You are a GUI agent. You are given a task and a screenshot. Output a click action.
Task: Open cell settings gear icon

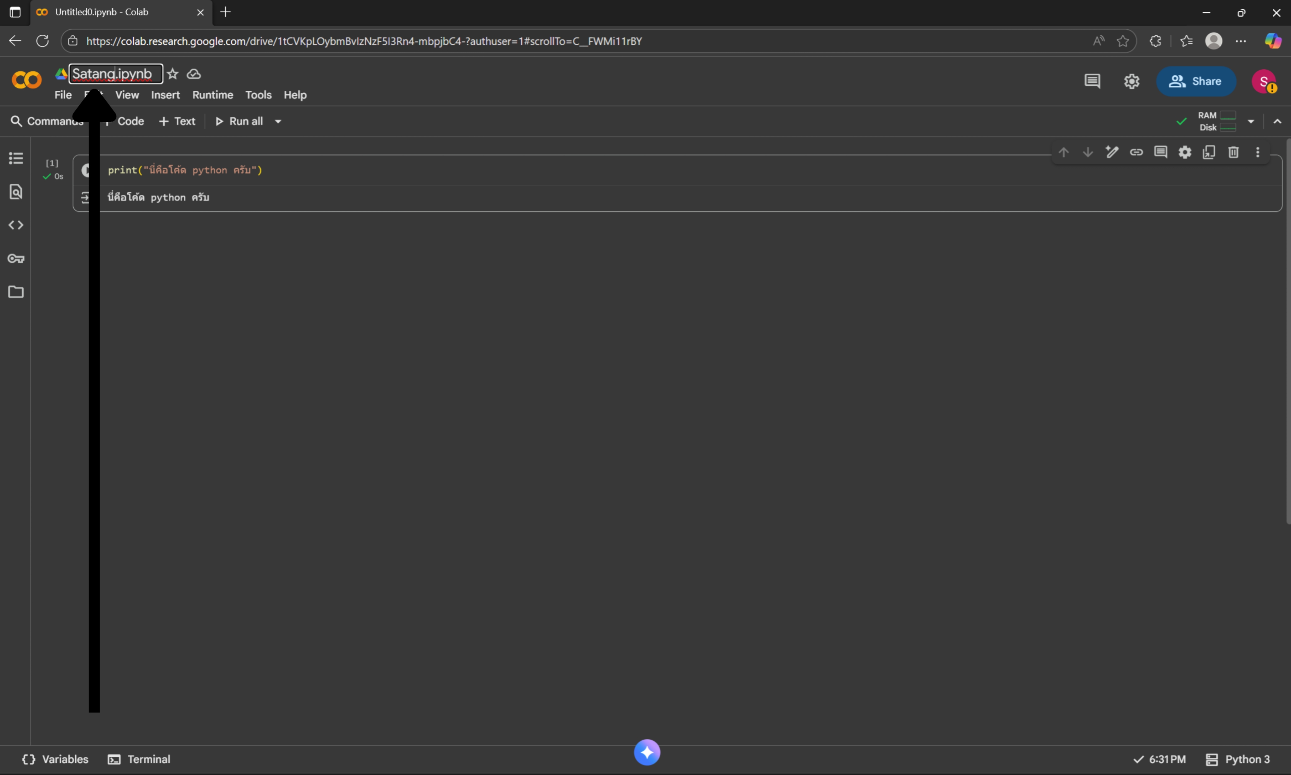coord(1184,152)
